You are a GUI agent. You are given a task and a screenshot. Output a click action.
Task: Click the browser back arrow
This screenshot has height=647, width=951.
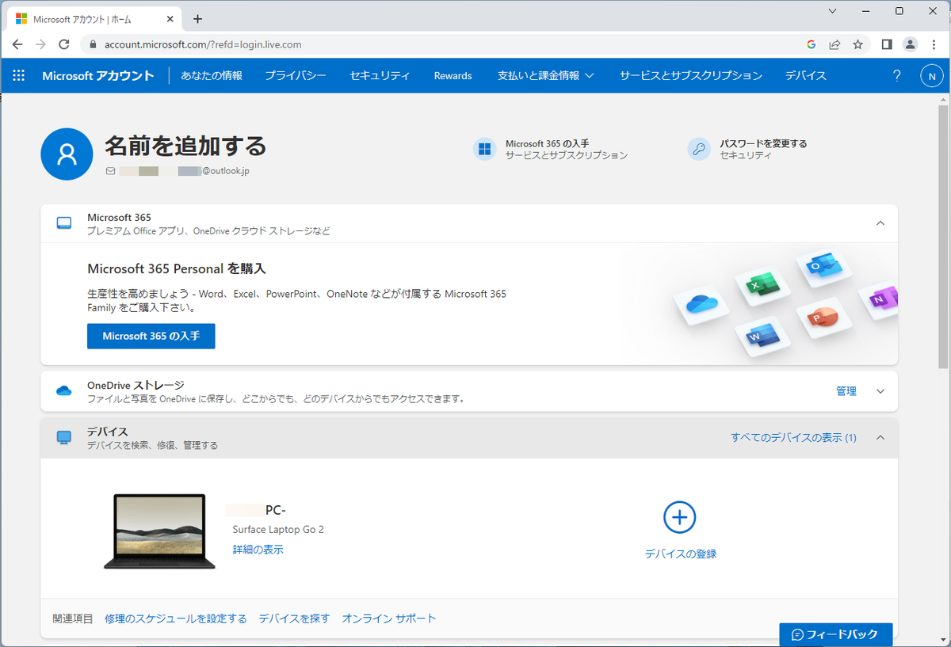[17, 44]
